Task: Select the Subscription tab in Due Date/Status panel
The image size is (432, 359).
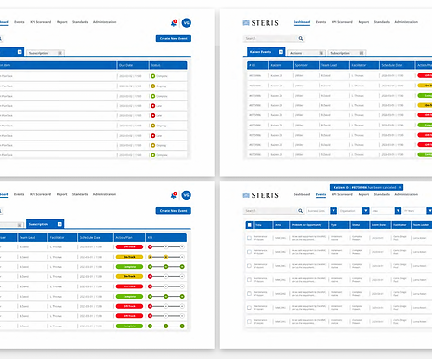Action: pyautogui.click(x=46, y=53)
